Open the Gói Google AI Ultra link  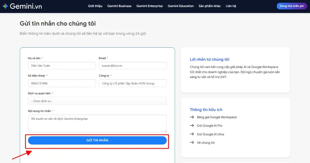[210, 134]
